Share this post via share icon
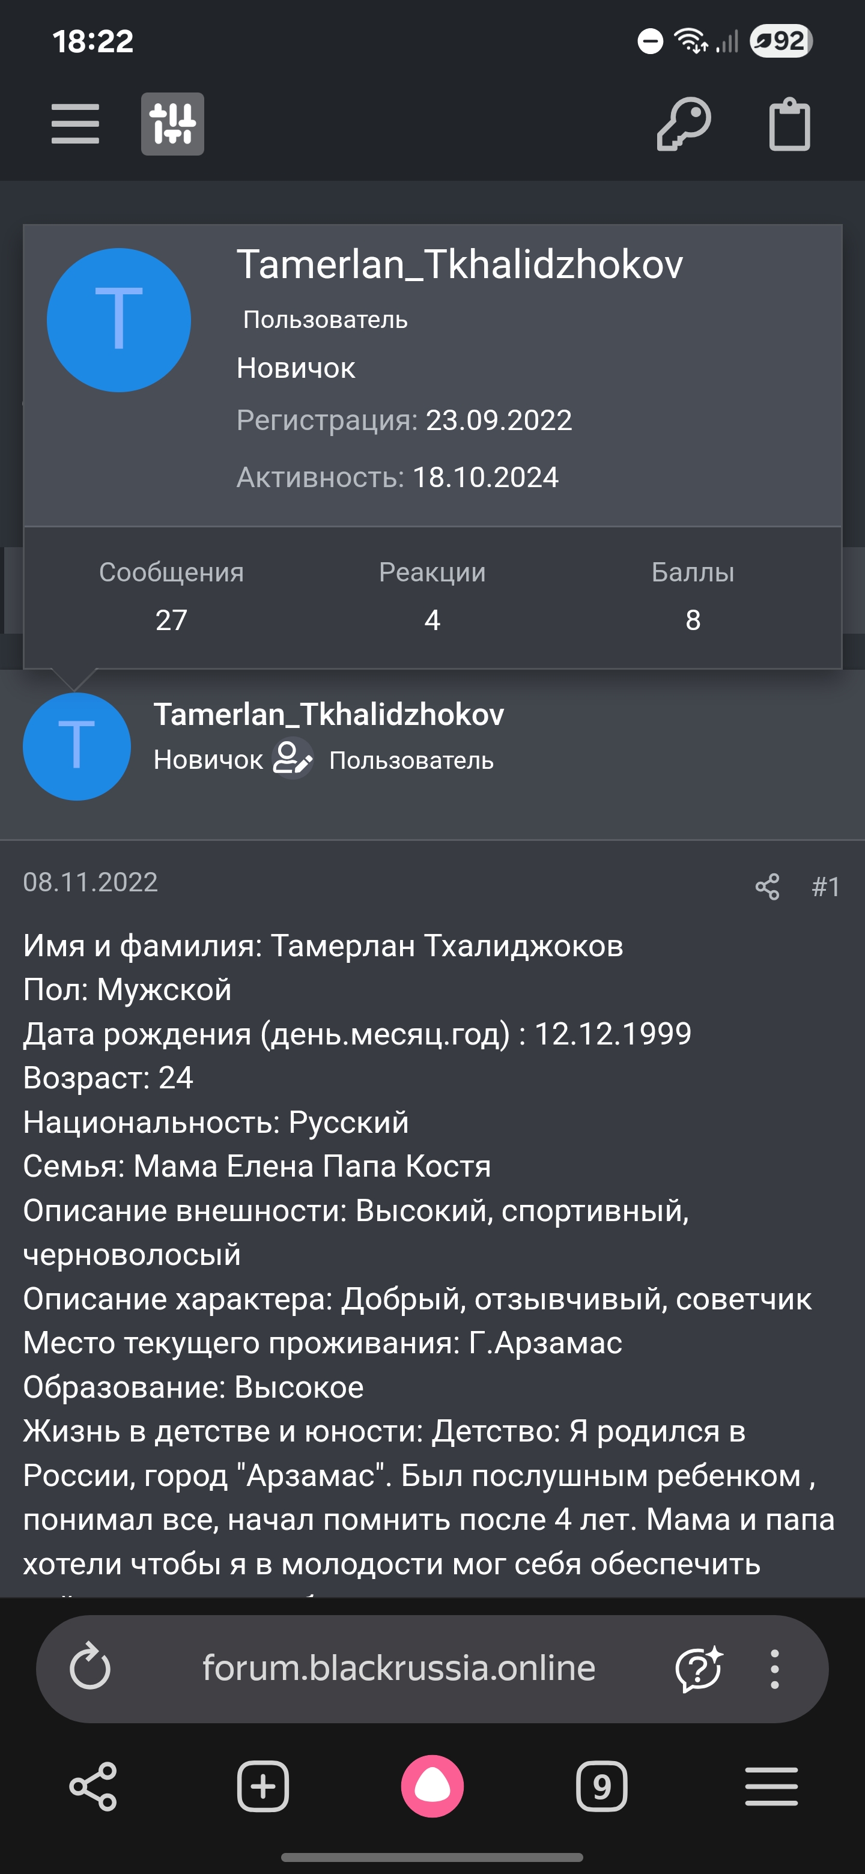Image resolution: width=865 pixels, height=1874 pixels. coord(767,887)
